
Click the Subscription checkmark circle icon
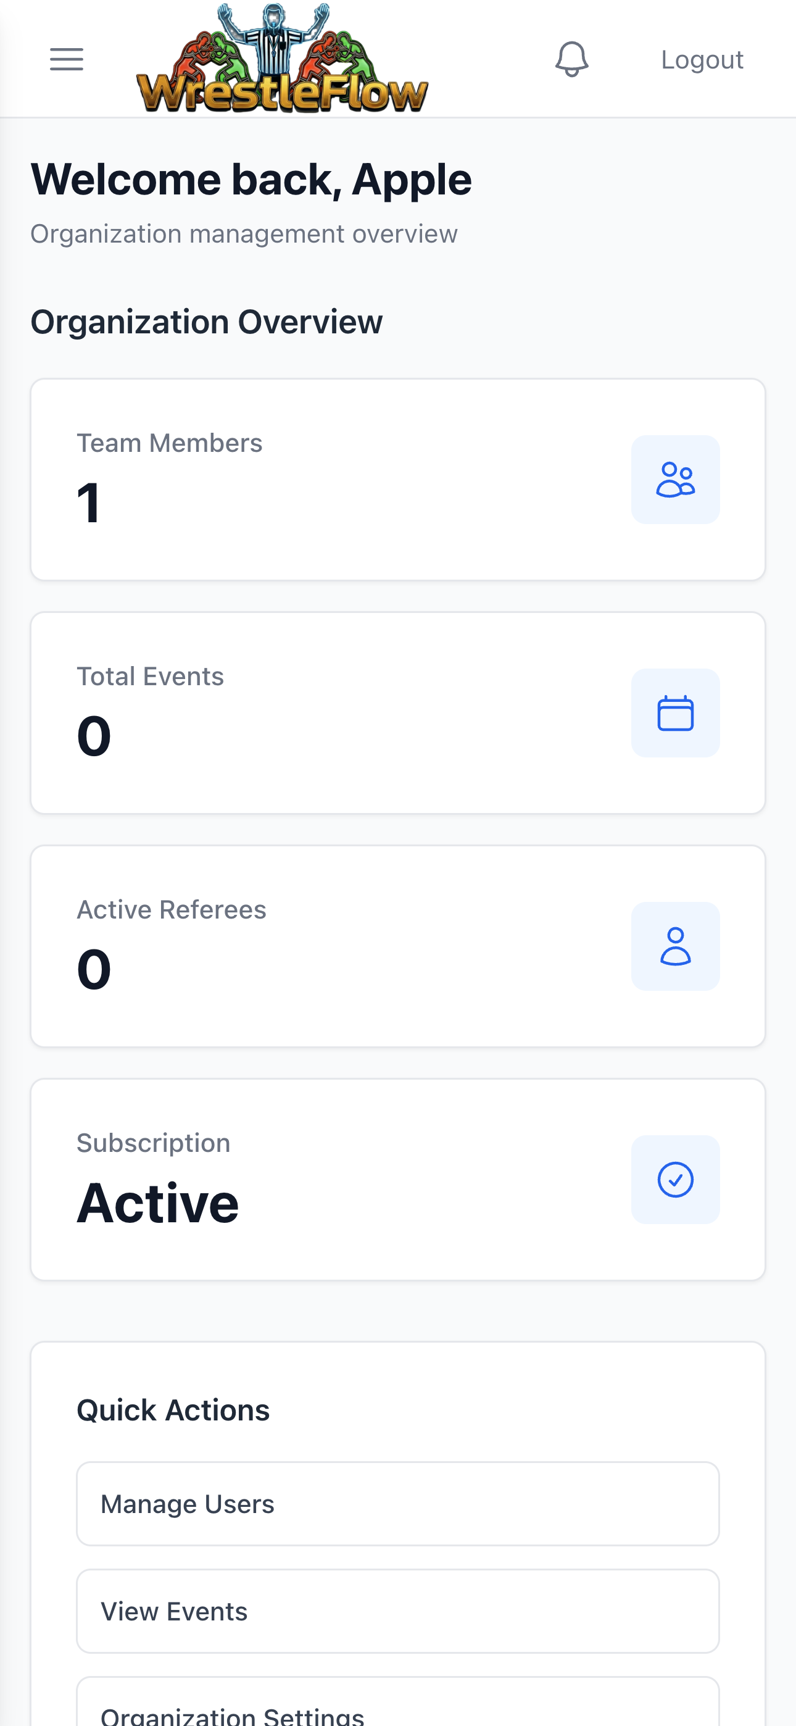pyautogui.click(x=676, y=1179)
